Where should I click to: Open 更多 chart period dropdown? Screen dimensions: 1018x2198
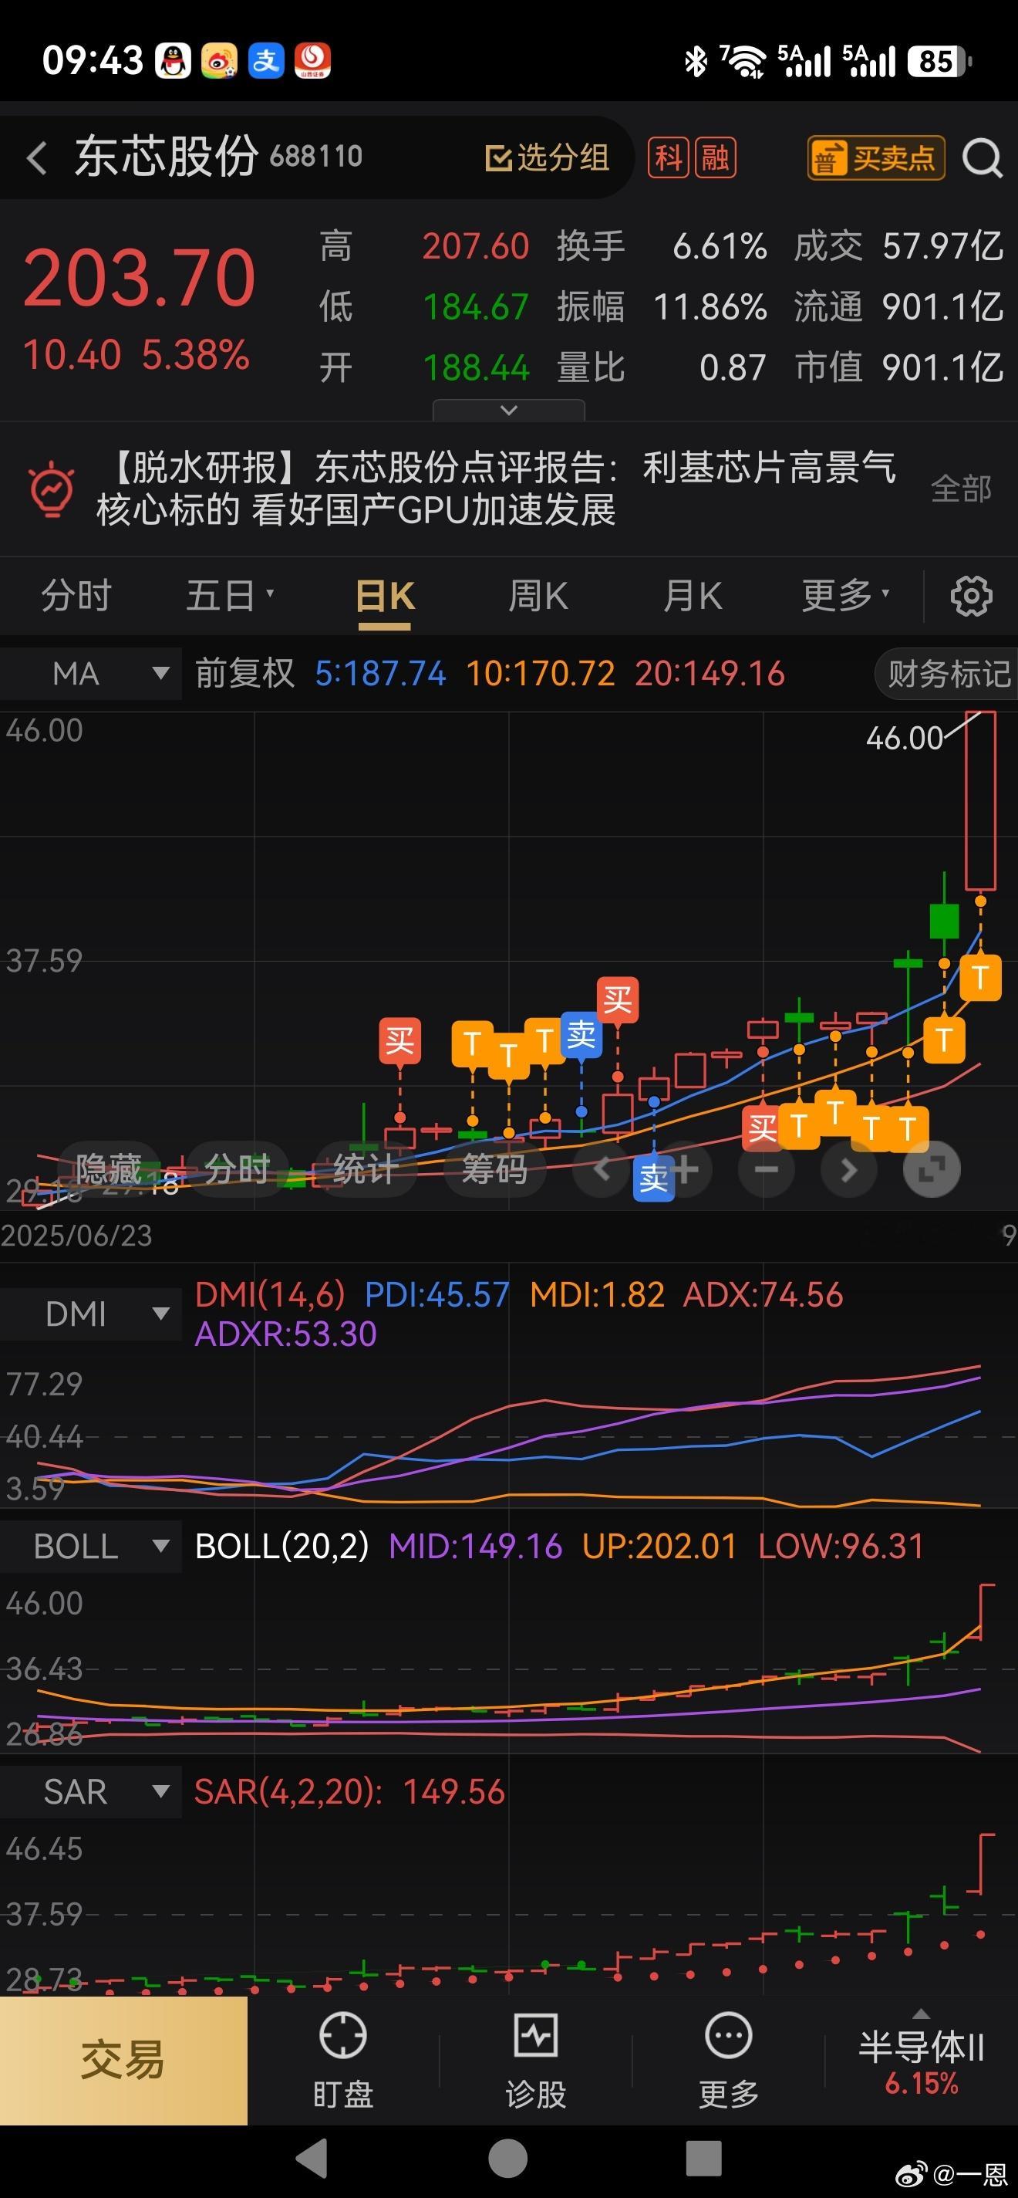(845, 596)
